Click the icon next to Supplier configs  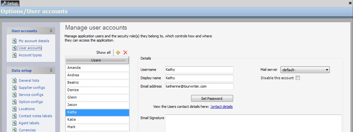pos(14,88)
